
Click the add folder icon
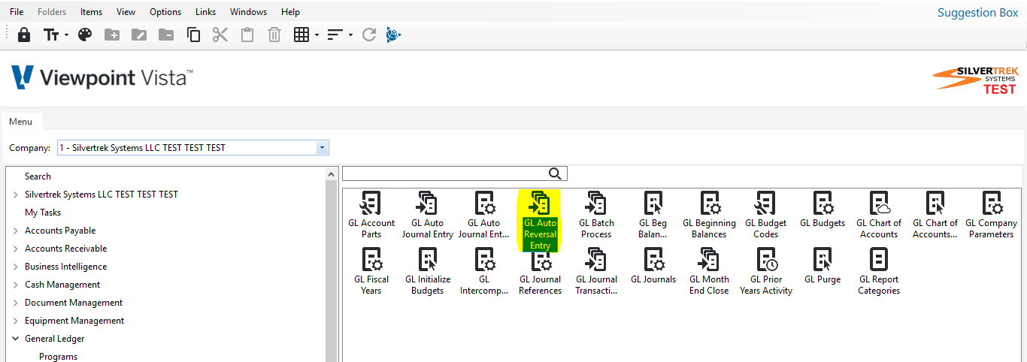(112, 35)
